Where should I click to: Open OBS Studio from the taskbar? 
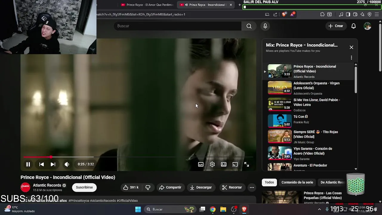(234, 209)
